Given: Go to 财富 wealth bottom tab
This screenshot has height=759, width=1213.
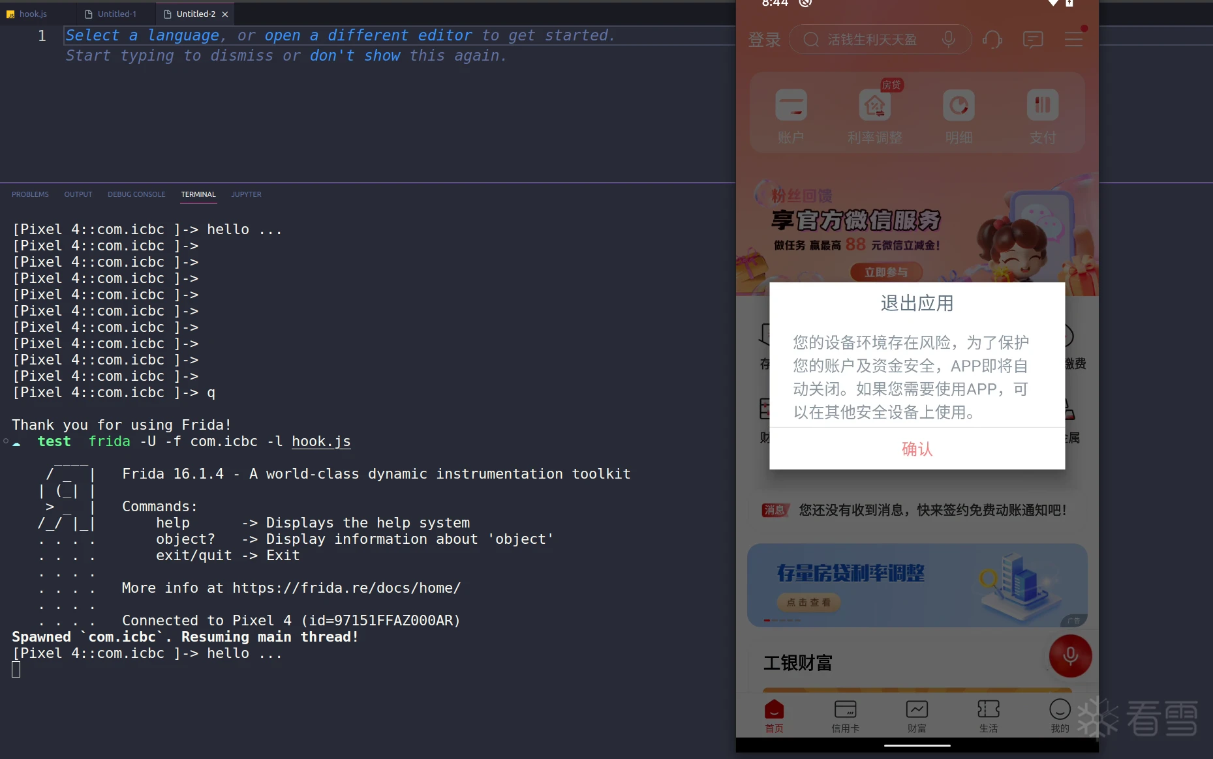Looking at the screenshot, I should click(917, 716).
